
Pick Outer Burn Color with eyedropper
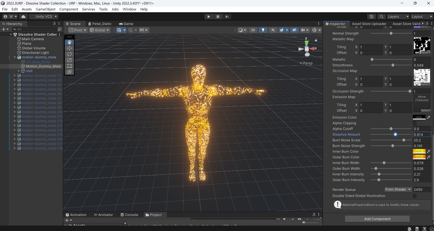click(x=428, y=157)
